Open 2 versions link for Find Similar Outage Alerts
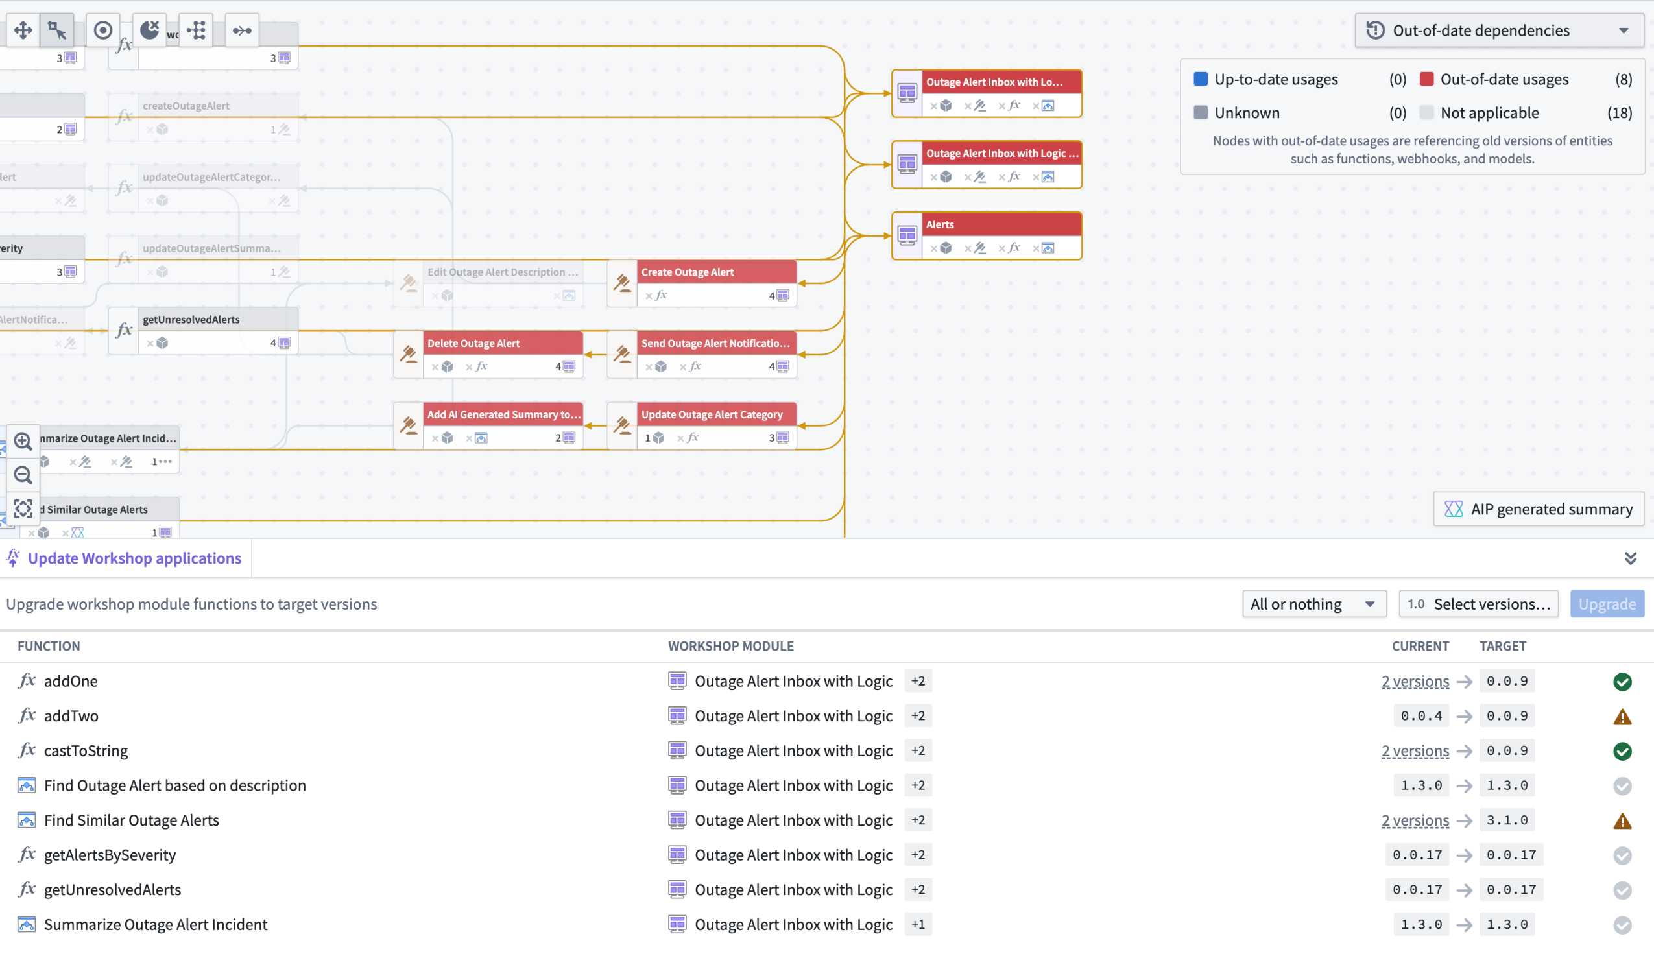 click(1415, 821)
